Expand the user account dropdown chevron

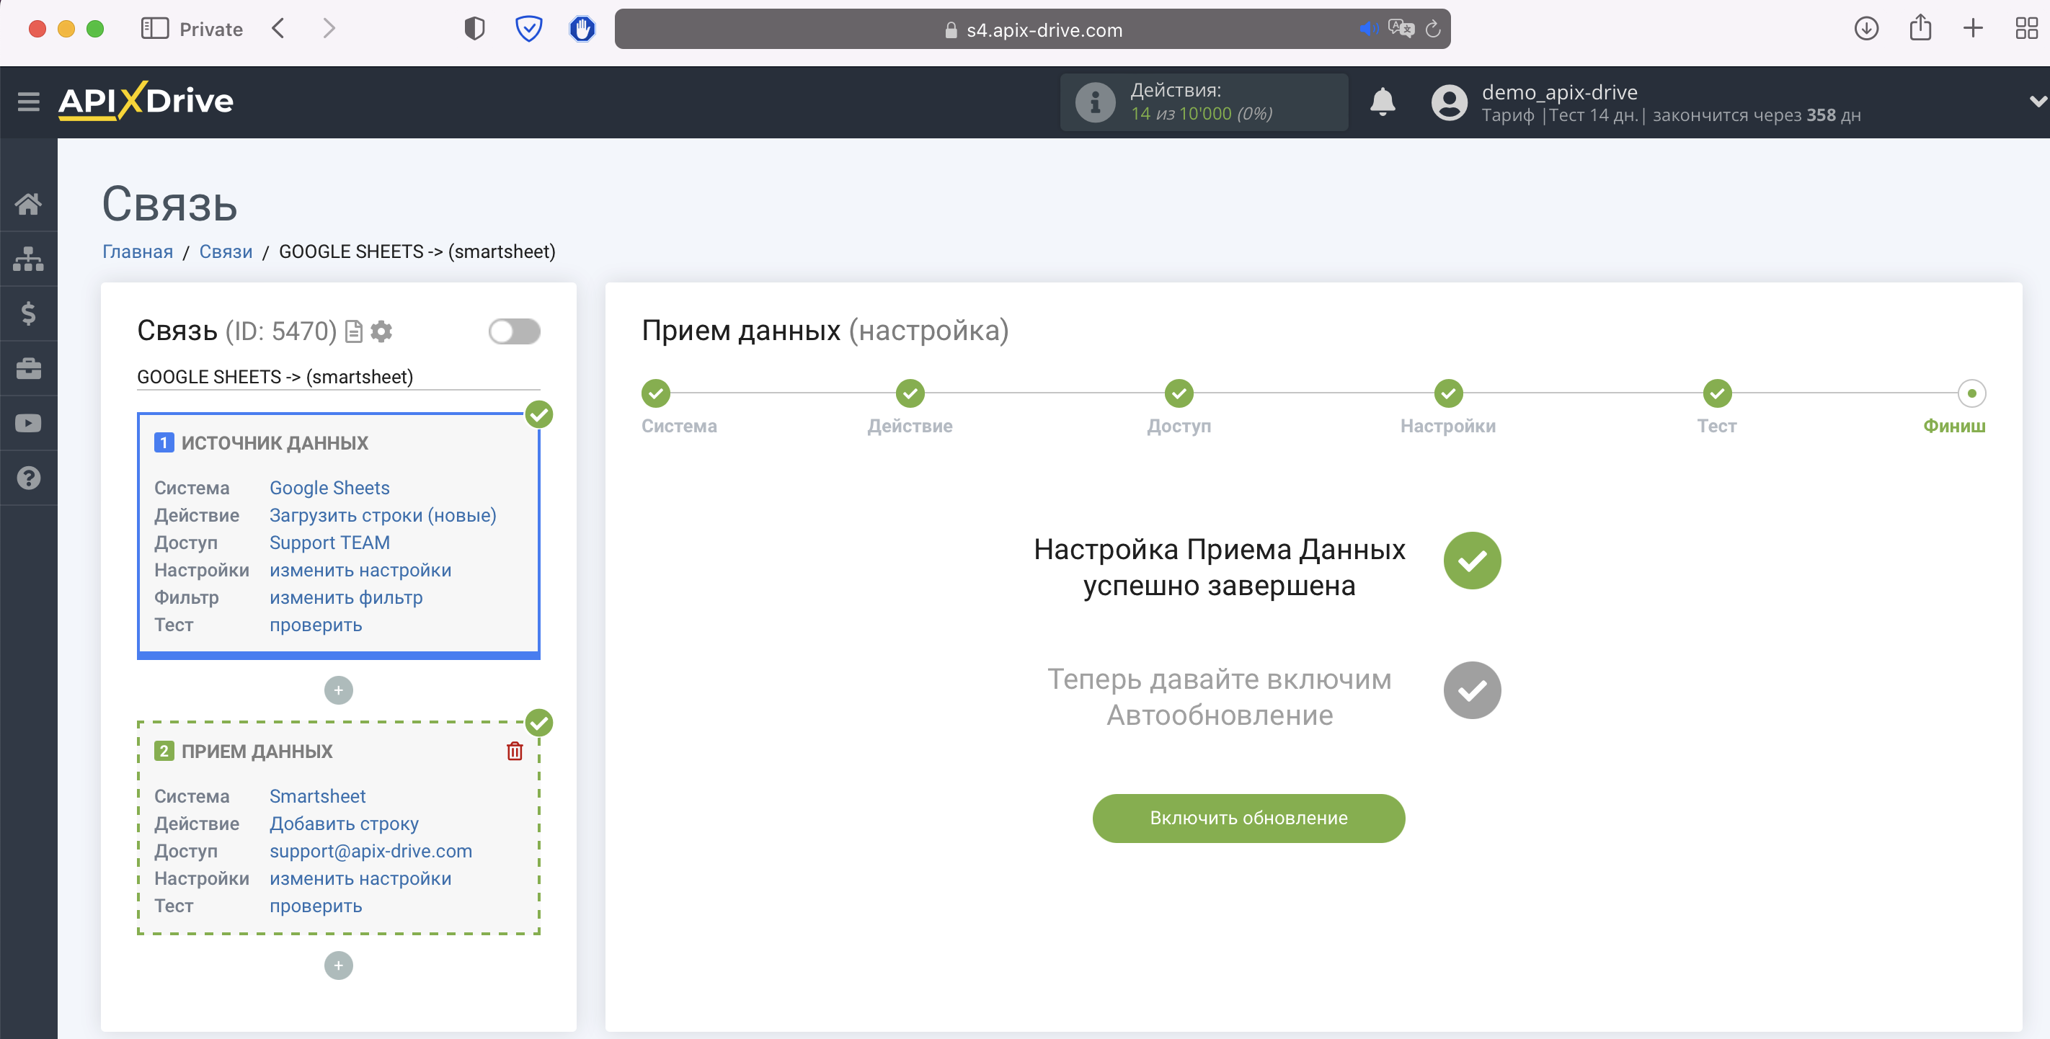point(2038,102)
